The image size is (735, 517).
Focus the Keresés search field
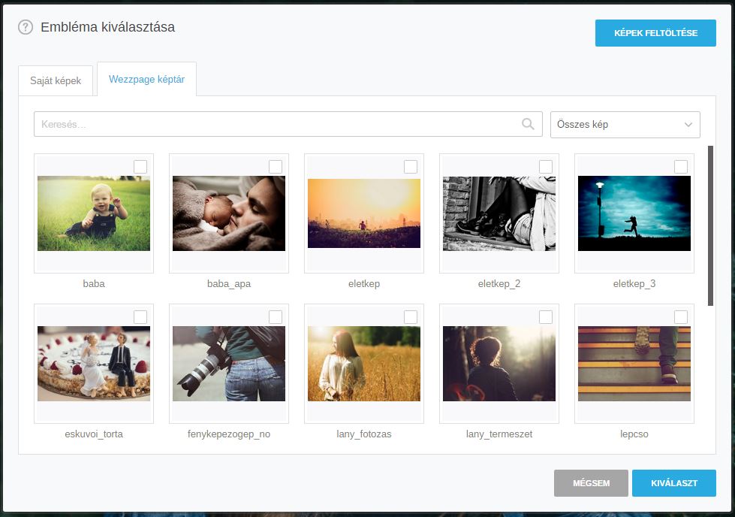point(288,124)
